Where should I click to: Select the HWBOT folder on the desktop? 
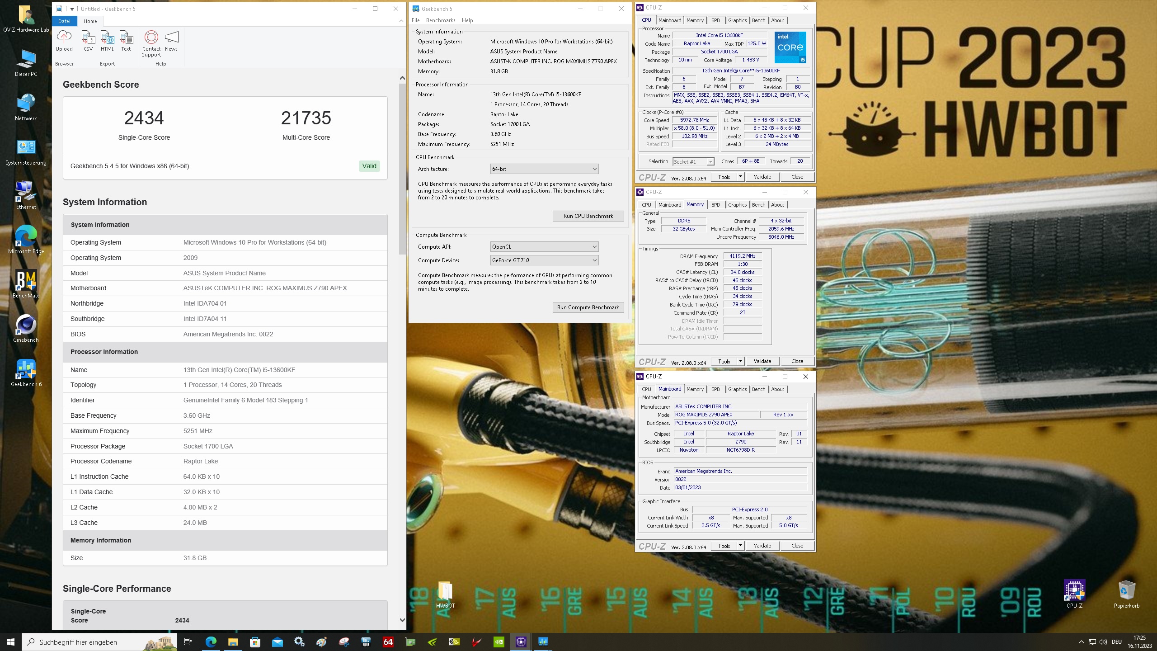445,594
